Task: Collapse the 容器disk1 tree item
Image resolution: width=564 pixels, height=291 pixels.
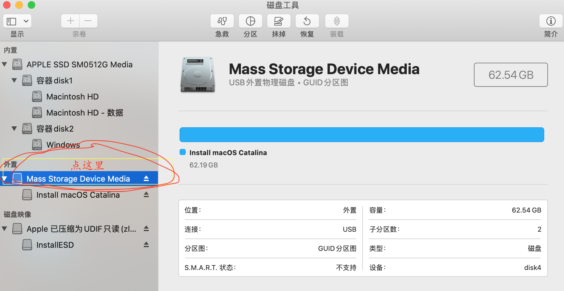Action: click(x=14, y=80)
